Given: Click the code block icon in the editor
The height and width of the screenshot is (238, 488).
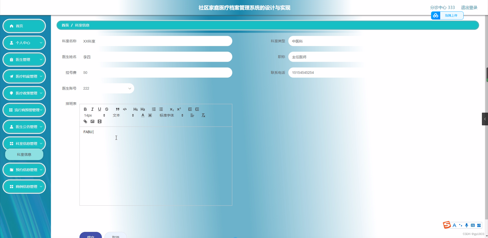Looking at the screenshot, I should [125, 109].
